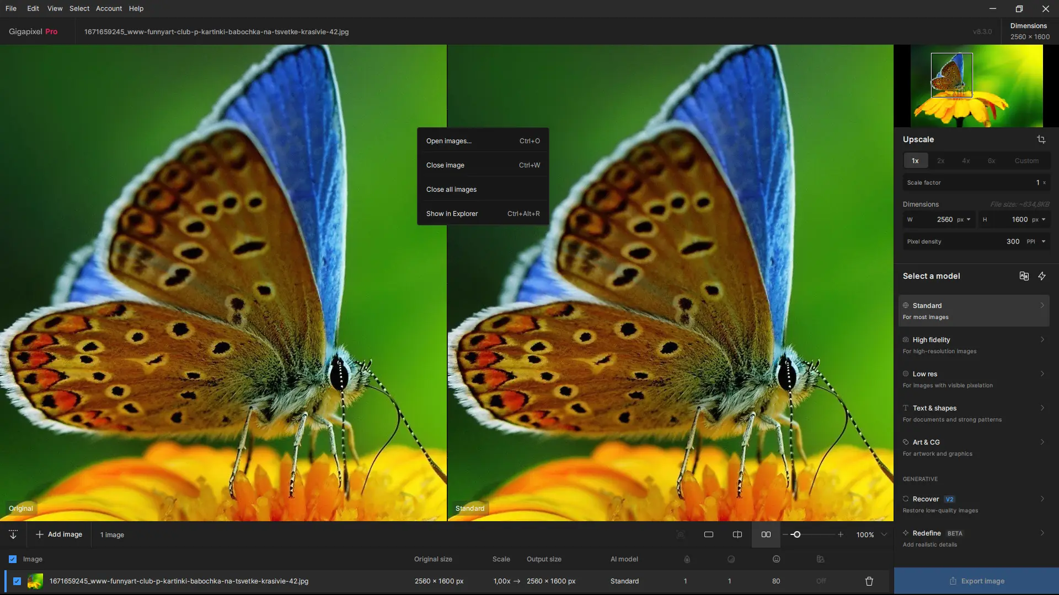Open the View menu
Screen dimensions: 1059x595
[55, 8]
